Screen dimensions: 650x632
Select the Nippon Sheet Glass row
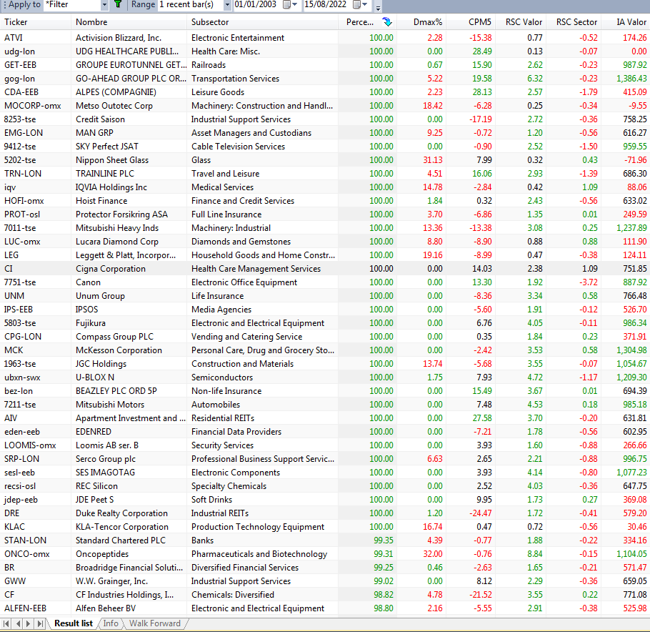(x=325, y=159)
